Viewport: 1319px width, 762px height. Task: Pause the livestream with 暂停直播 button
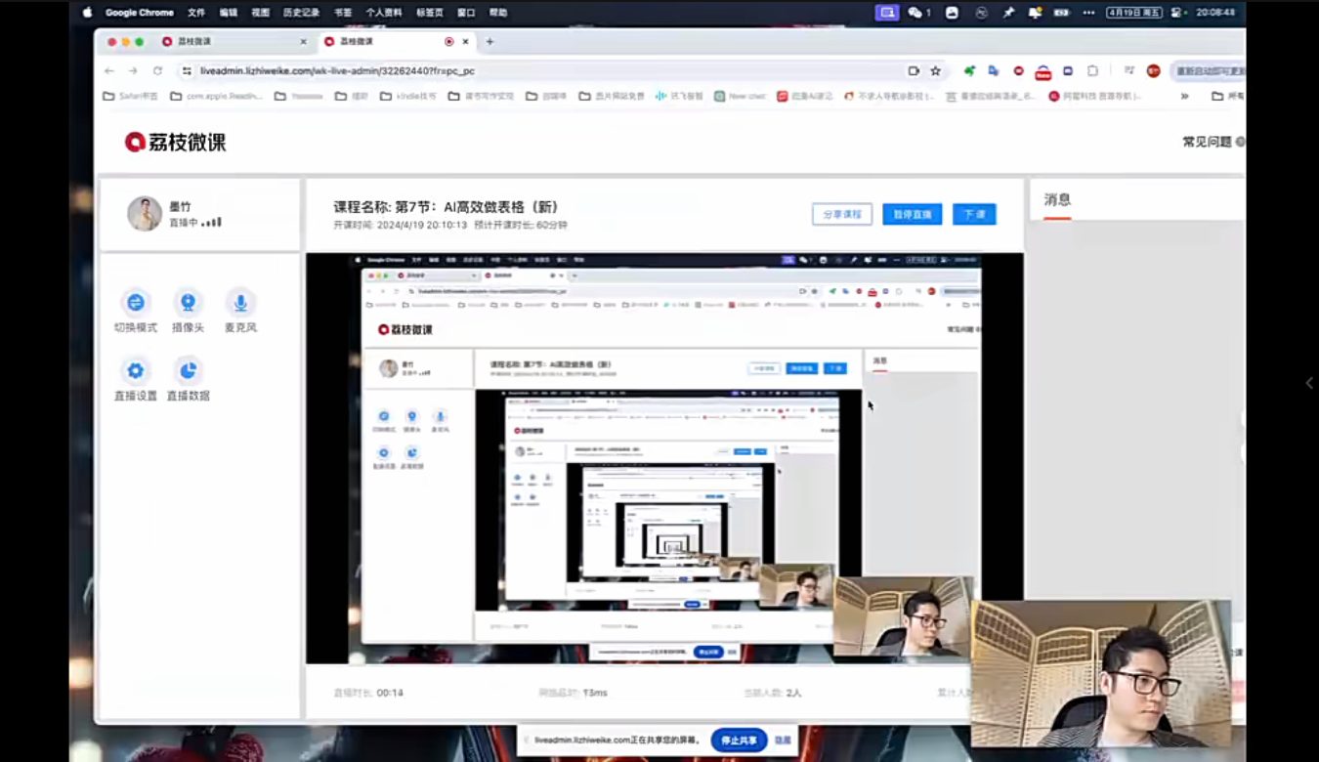click(x=912, y=213)
